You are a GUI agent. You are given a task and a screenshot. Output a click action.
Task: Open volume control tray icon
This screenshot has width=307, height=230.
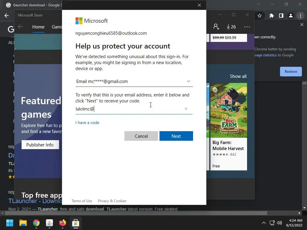coord(279,223)
